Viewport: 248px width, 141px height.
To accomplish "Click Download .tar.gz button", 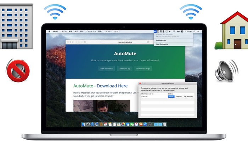I will (143, 68).
